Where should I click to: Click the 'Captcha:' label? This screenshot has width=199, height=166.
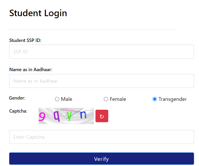tap(18, 111)
